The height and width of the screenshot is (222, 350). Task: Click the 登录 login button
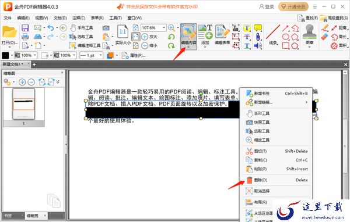(267, 6)
